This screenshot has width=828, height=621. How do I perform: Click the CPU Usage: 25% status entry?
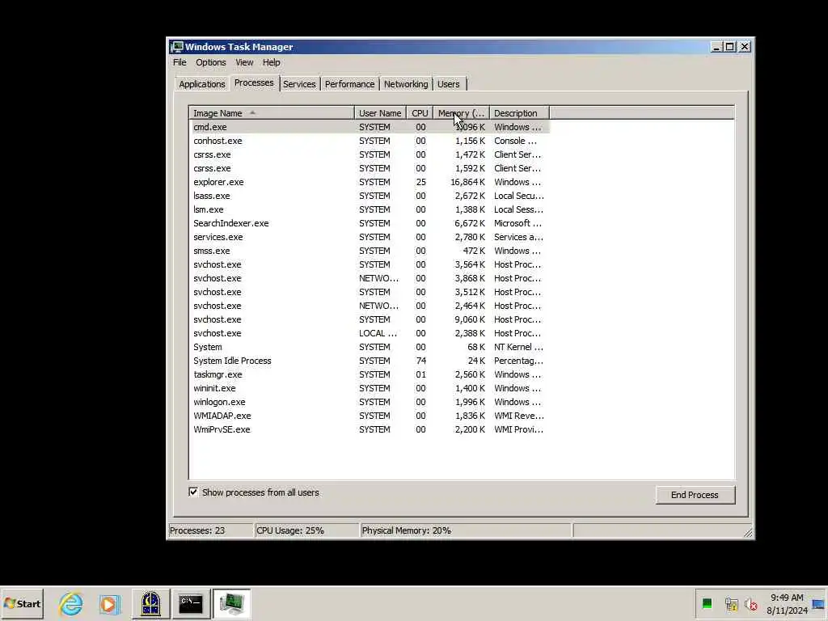306,530
